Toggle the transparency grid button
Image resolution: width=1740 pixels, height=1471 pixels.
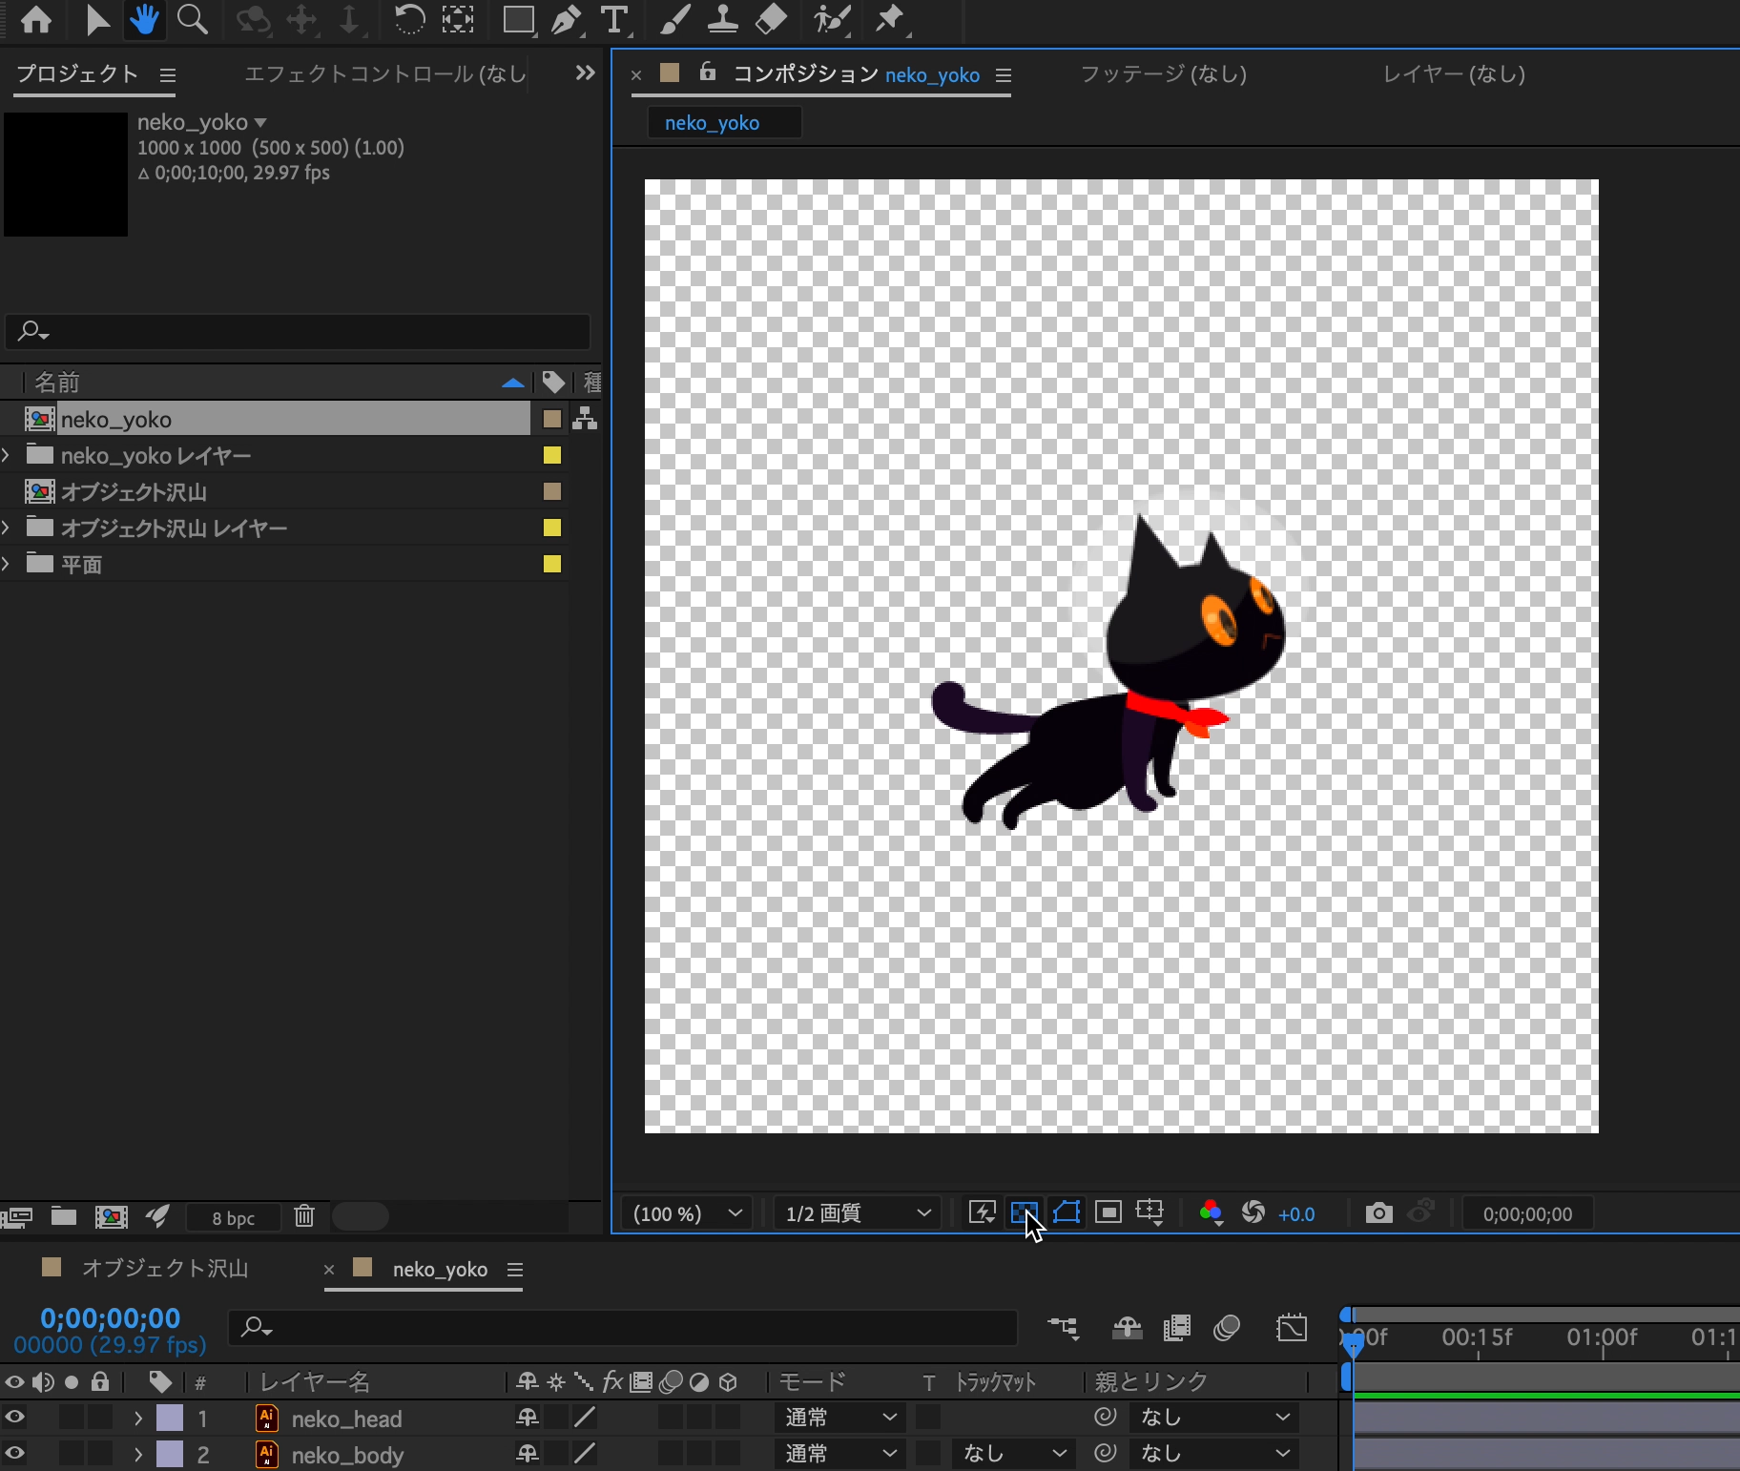pyautogui.click(x=1024, y=1213)
